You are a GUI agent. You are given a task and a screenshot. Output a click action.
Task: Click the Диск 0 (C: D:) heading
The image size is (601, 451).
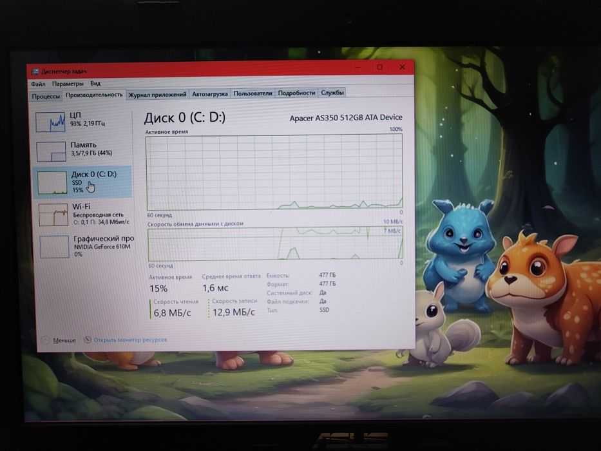tap(185, 117)
